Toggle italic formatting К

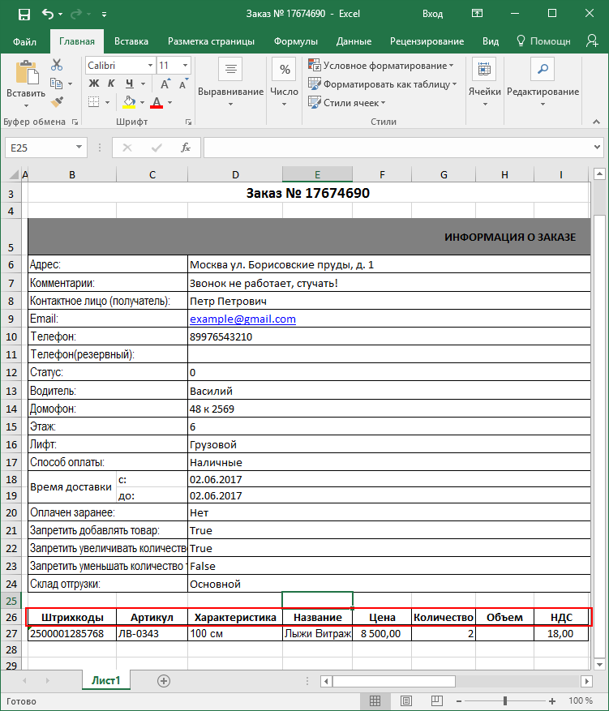coord(111,84)
